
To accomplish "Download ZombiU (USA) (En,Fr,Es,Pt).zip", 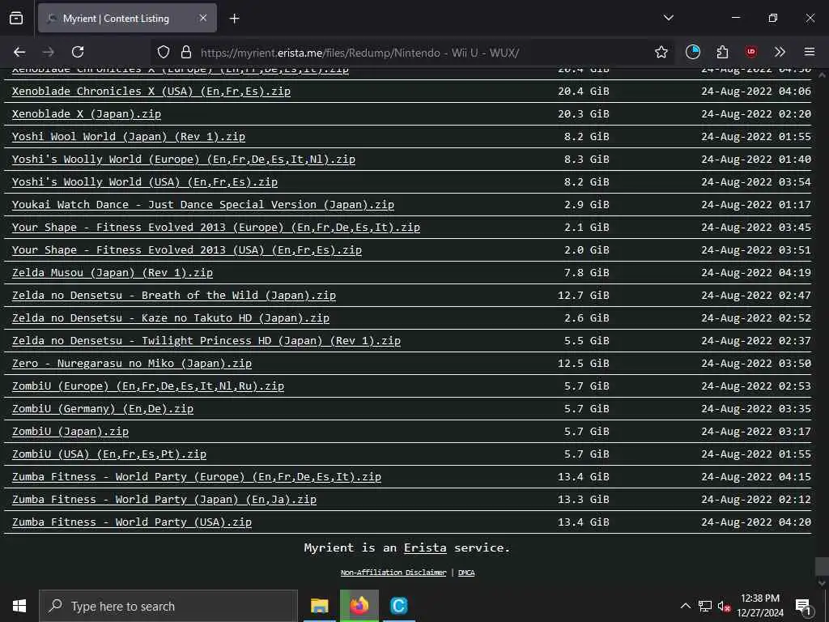I will point(109,454).
